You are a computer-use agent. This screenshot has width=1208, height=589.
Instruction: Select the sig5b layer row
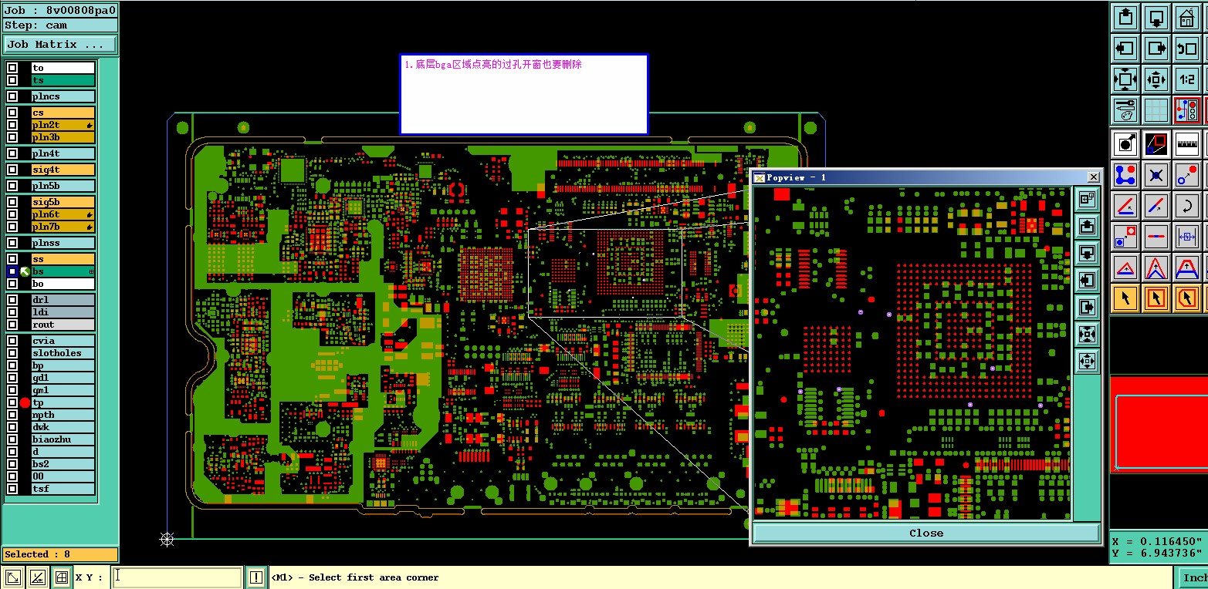point(63,202)
